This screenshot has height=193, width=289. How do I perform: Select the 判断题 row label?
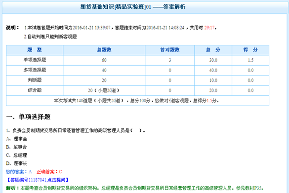(35, 80)
